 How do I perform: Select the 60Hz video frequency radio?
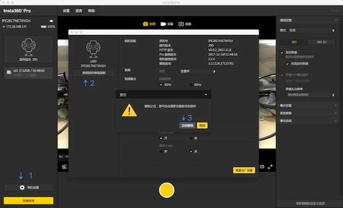coord(191,84)
